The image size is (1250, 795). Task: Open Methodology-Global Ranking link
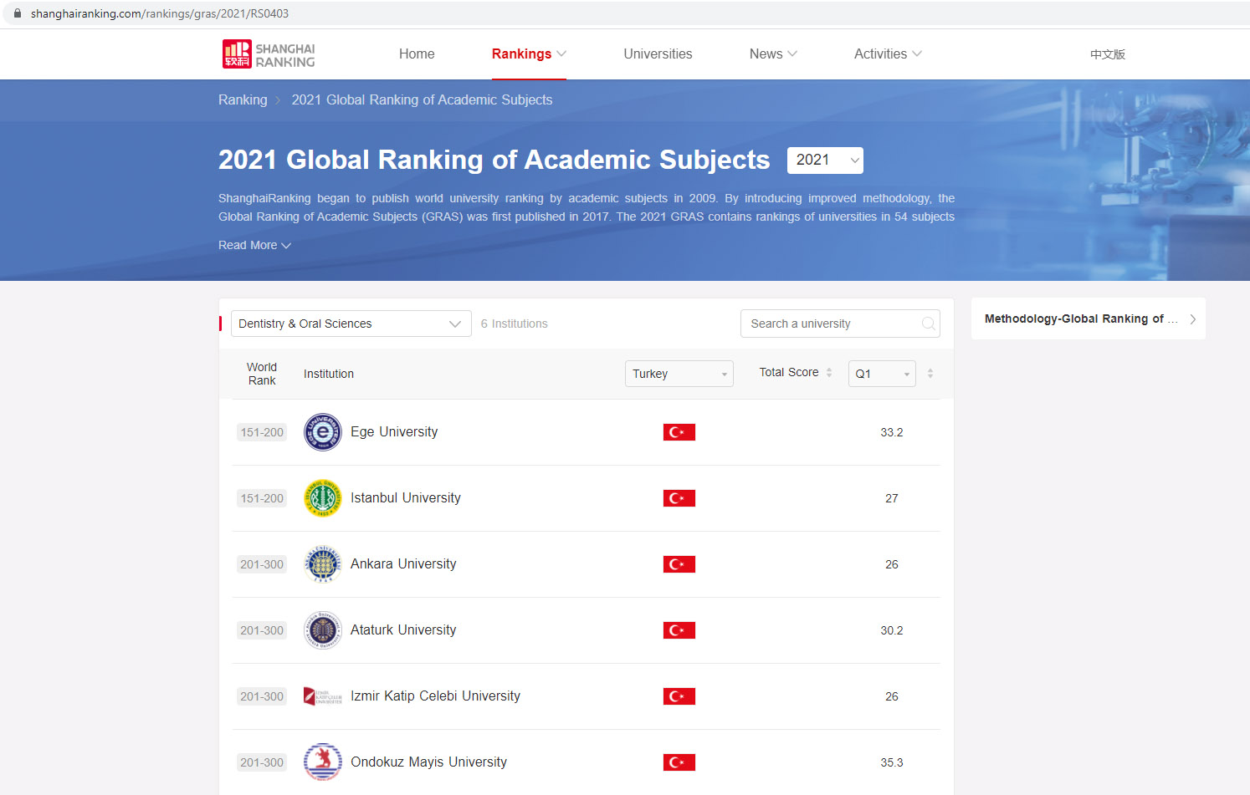tap(1088, 319)
